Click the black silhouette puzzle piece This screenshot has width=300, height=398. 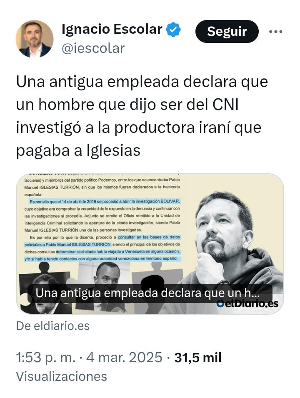click(x=157, y=287)
